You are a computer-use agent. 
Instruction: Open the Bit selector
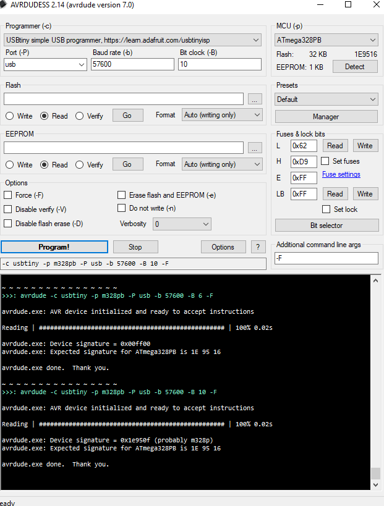(x=327, y=226)
